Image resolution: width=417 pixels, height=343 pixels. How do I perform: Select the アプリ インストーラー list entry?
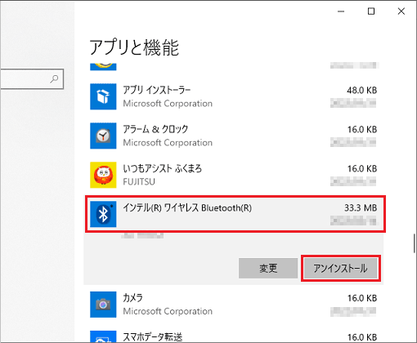(x=234, y=96)
